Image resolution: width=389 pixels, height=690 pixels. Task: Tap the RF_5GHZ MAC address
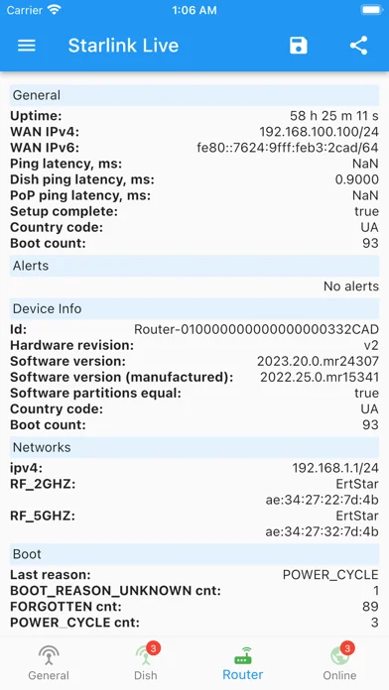point(323,531)
